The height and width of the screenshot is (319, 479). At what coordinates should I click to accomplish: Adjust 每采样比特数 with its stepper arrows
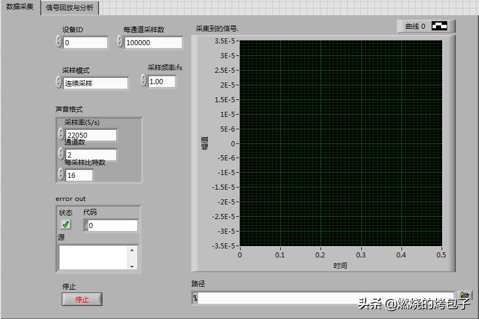(x=61, y=174)
